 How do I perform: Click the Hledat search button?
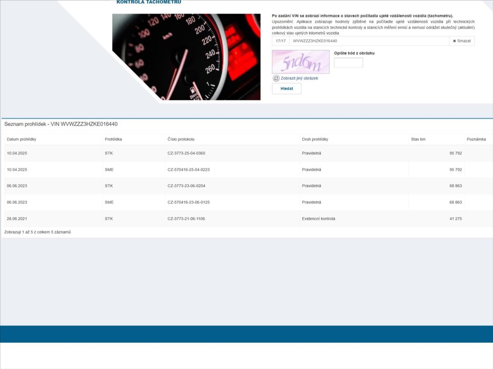(x=287, y=89)
